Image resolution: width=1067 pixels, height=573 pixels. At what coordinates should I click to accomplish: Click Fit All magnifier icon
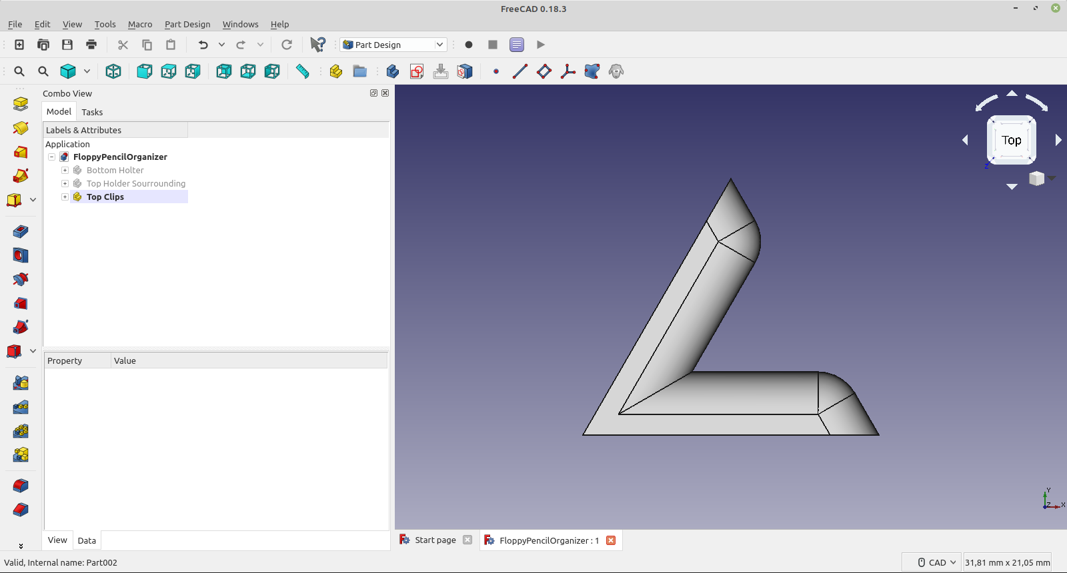point(19,71)
